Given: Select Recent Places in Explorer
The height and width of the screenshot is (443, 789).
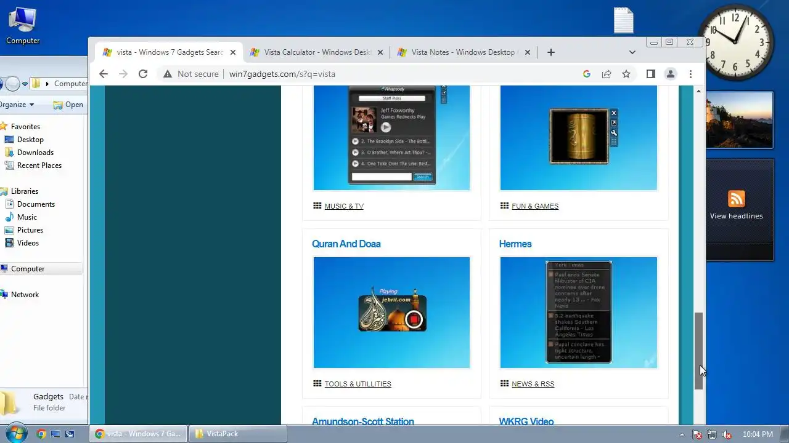Looking at the screenshot, I should 39,166.
